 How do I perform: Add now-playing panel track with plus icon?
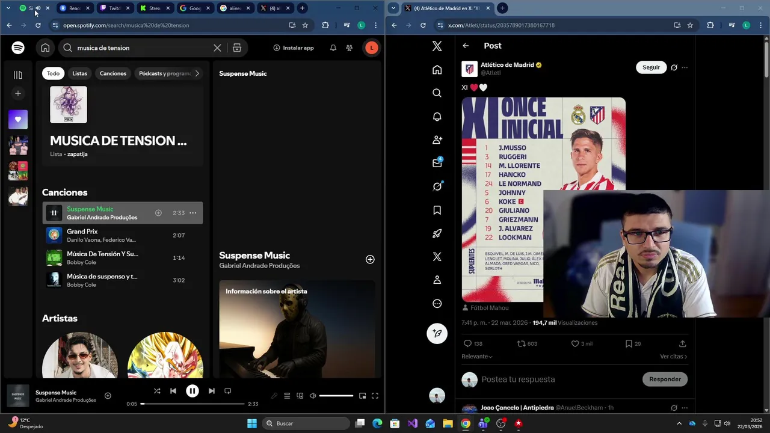pyautogui.click(x=370, y=259)
